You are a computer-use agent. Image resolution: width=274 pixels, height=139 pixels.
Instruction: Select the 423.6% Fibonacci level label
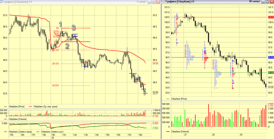[x=55, y=85]
